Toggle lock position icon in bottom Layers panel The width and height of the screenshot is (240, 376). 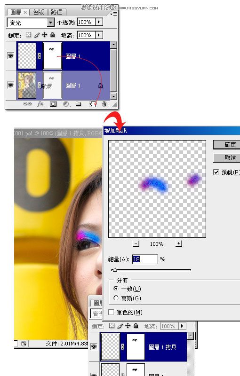pyautogui.click(x=128, y=325)
